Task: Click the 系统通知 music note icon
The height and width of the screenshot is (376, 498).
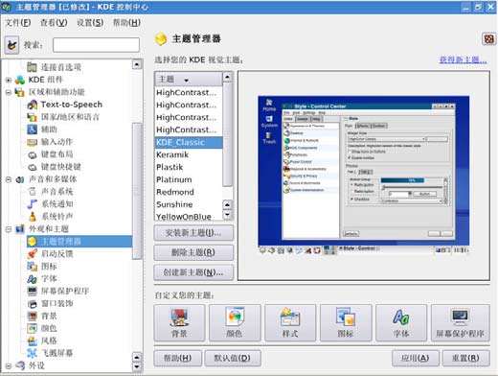Action: click(32, 204)
